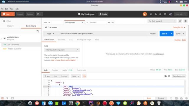Create new collection icon in sidebar
The image size is (189, 106).
(38, 31)
